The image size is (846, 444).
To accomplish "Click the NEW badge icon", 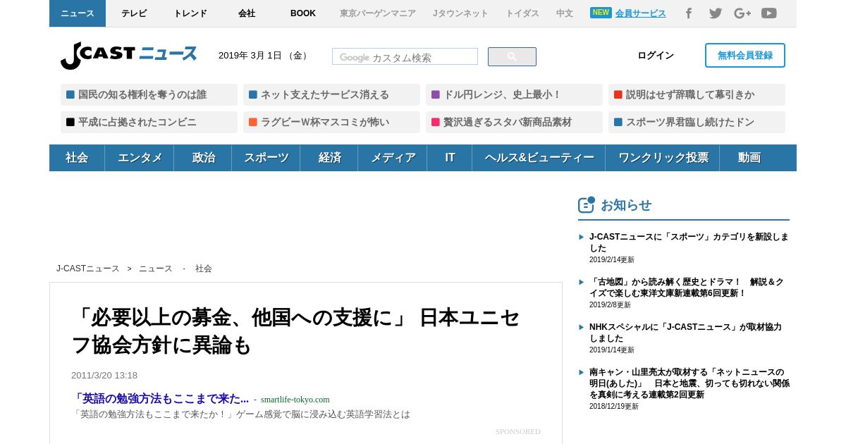I will [601, 13].
